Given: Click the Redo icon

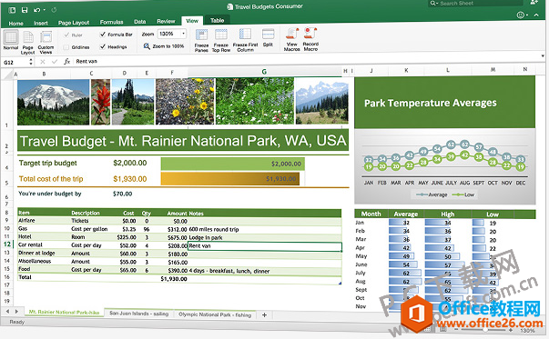Looking at the screenshot, I should coord(54,10).
